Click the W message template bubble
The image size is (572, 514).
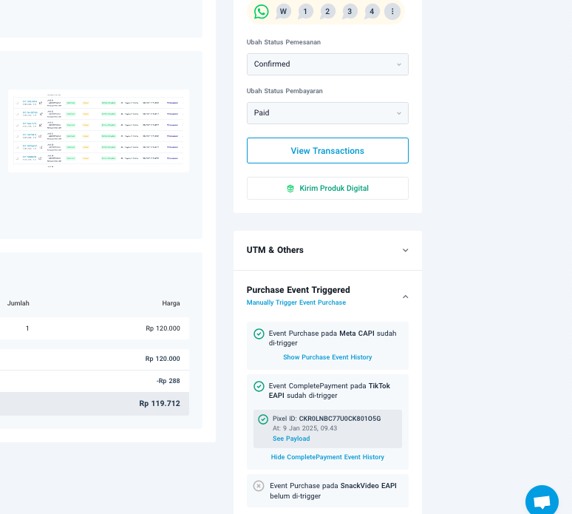click(283, 12)
